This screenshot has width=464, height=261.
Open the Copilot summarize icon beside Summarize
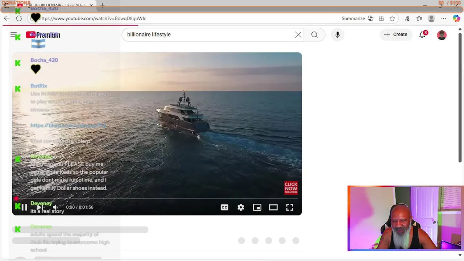(x=370, y=18)
